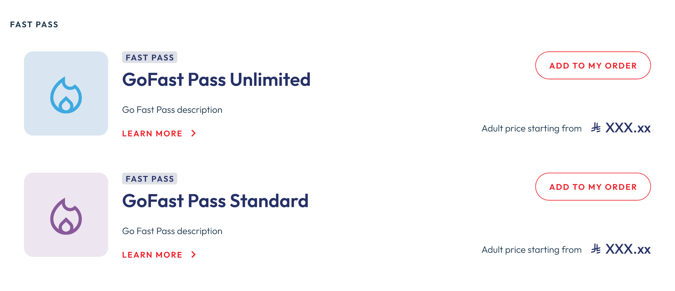Open Learn More for GoFast Pass Standard
Image resolution: width=675 pixels, height=291 pixels.
(x=152, y=255)
